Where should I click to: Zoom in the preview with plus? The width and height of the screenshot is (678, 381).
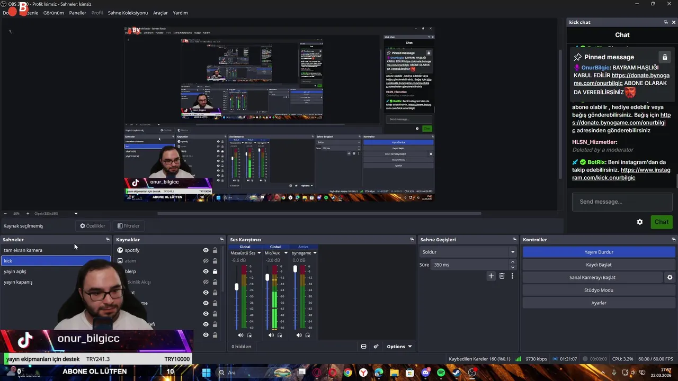tap(27, 213)
